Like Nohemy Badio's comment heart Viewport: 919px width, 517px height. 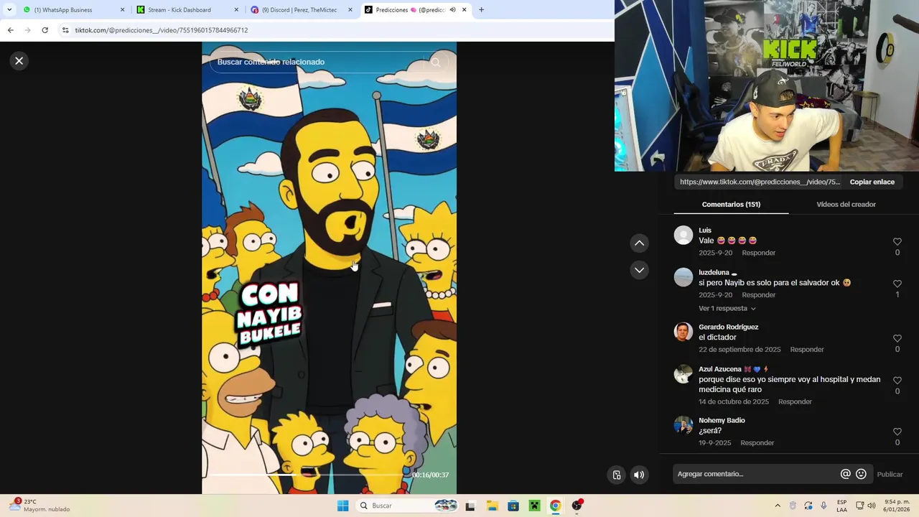click(897, 432)
